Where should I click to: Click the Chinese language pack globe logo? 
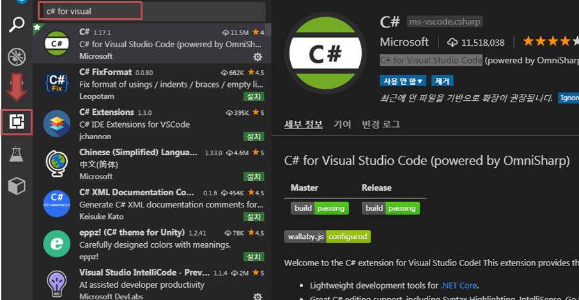tap(56, 163)
